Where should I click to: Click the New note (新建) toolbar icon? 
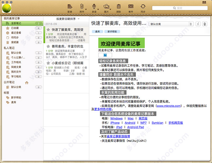pos(70,7)
